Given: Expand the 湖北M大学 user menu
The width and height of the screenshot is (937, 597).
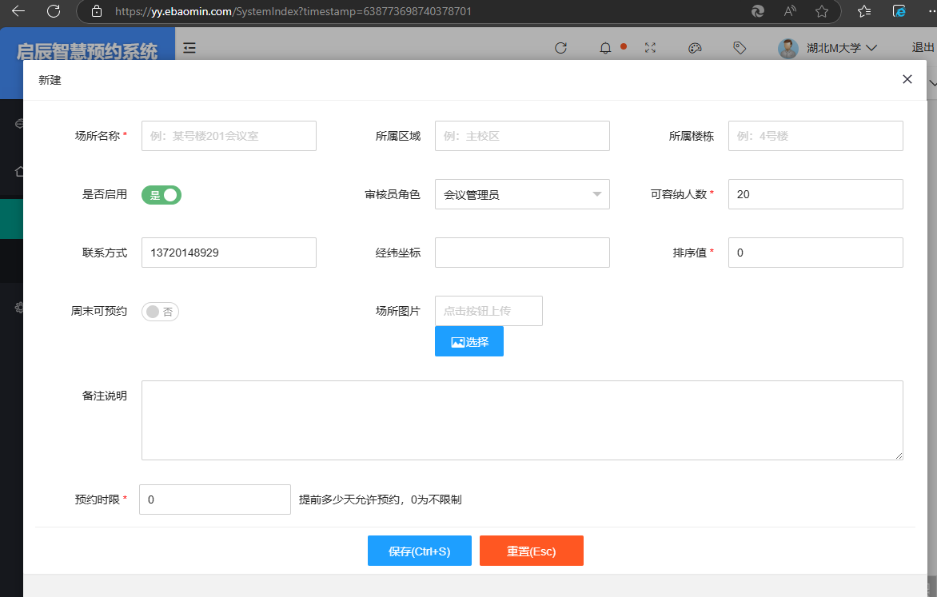Looking at the screenshot, I should point(828,48).
